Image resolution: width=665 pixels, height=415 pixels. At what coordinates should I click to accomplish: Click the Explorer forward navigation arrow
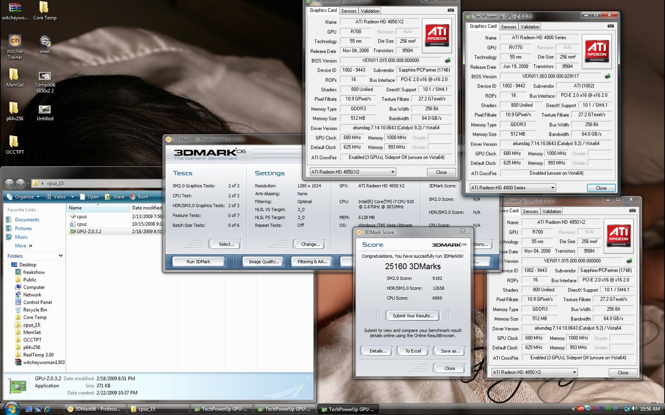[20, 183]
